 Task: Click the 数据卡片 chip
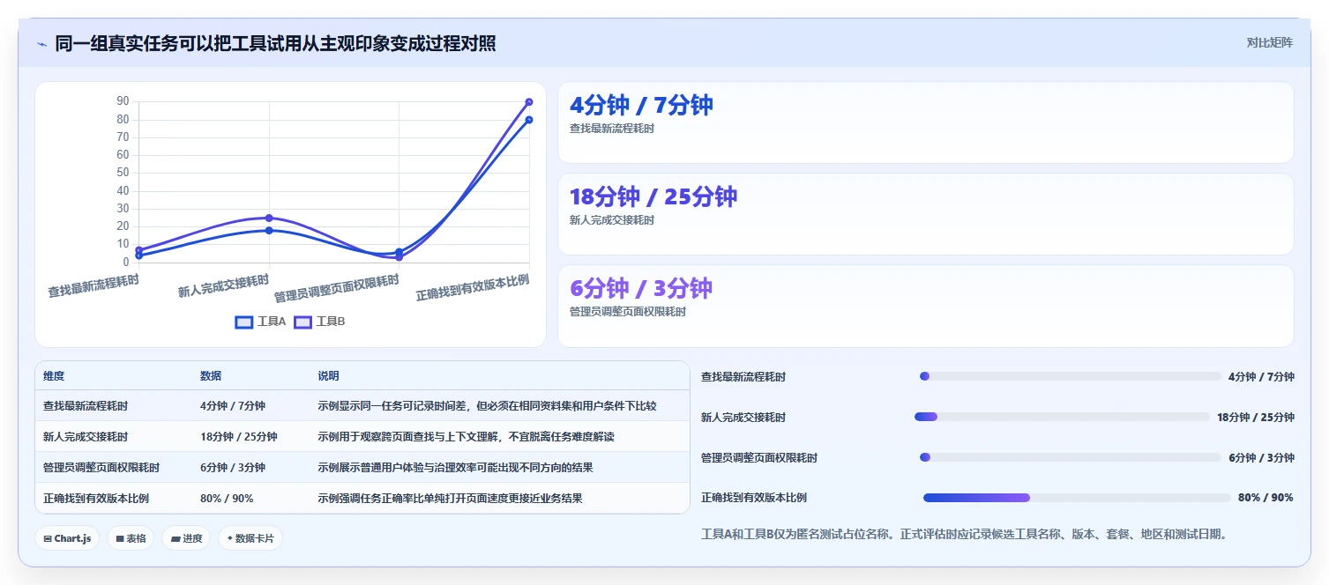point(250,538)
